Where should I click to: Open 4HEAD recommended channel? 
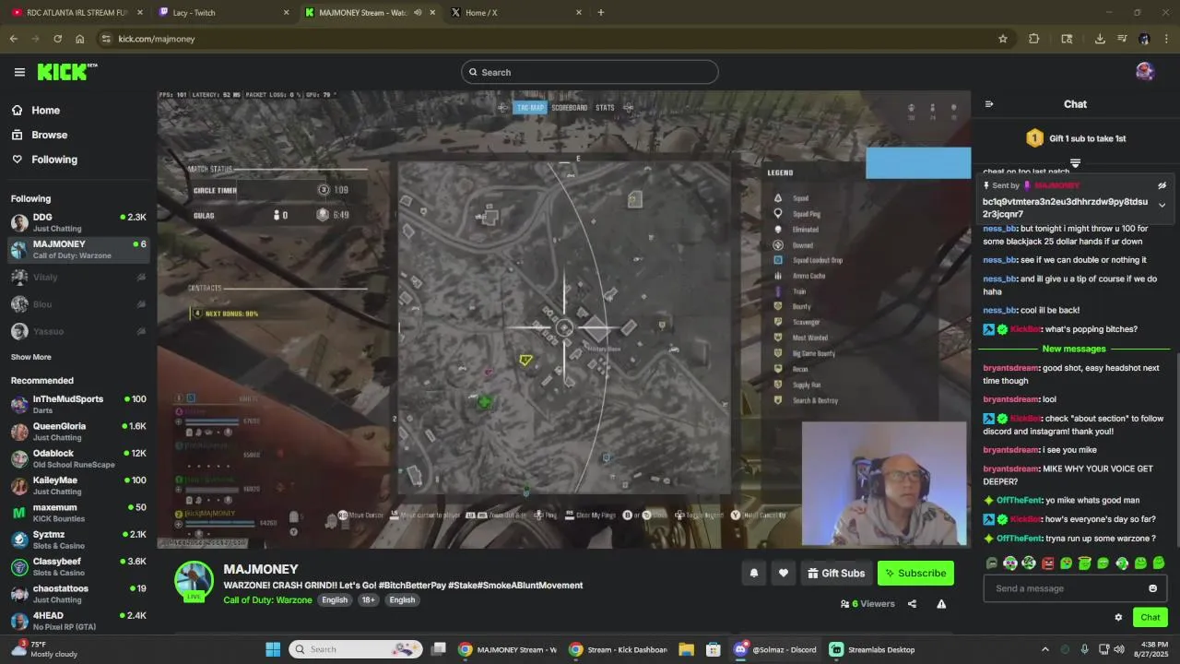click(x=78, y=621)
